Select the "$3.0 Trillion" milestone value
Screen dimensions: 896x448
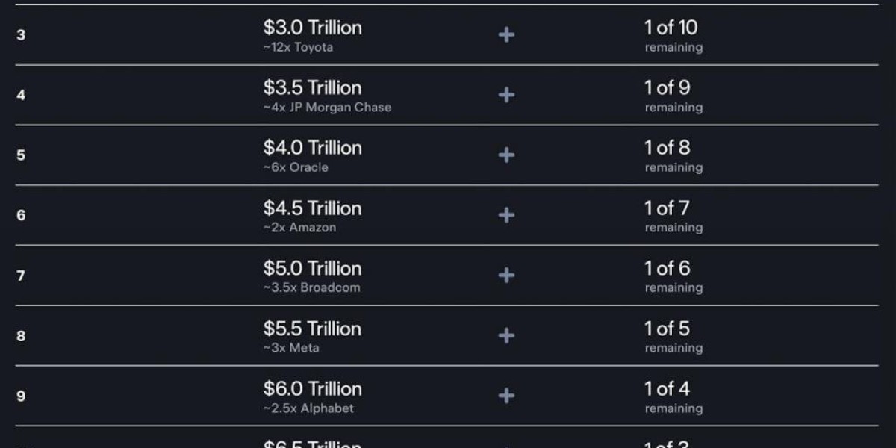pyautogui.click(x=312, y=28)
